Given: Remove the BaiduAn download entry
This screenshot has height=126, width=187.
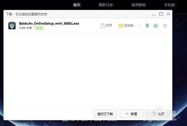Looking at the screenshot, I should pyautogui.click(x=165, y=26).
